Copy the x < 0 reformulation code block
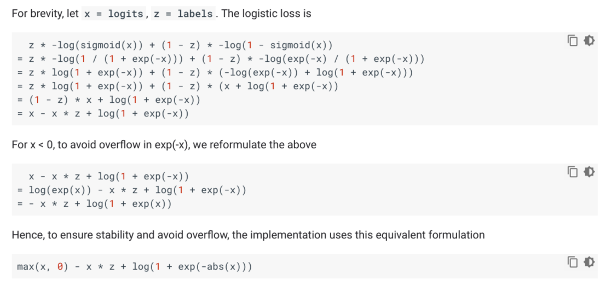The width and height of the screenshot is (611, 286). point(573,172)
